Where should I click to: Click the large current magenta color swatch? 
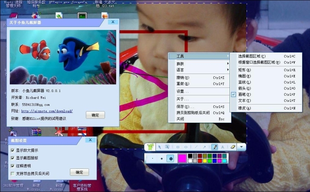182,158
